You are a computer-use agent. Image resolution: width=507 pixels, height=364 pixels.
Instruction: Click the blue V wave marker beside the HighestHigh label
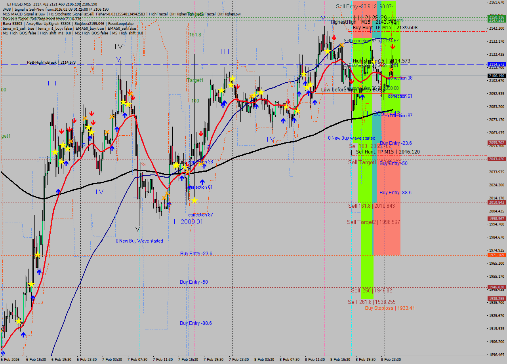[x=323, y=18]
